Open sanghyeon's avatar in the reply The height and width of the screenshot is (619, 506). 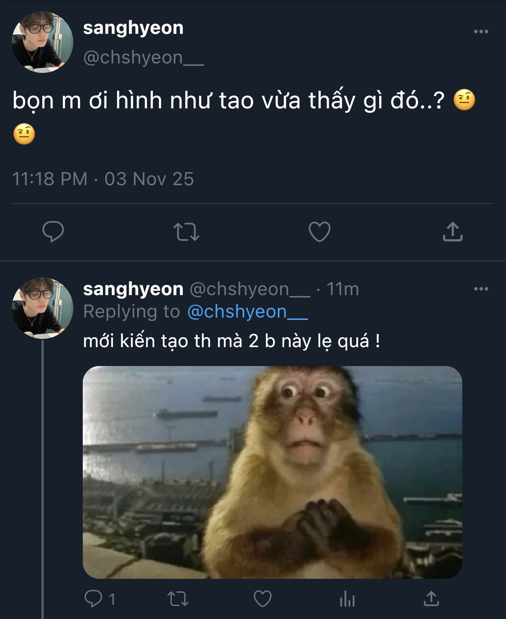43,308
